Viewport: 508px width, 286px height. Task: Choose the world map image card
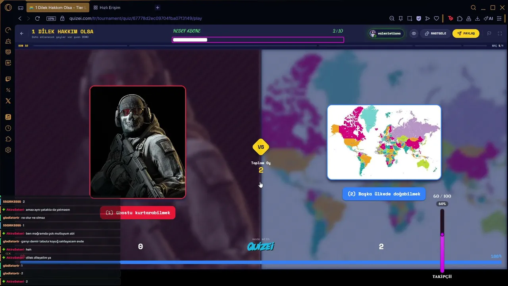[384, 142]
